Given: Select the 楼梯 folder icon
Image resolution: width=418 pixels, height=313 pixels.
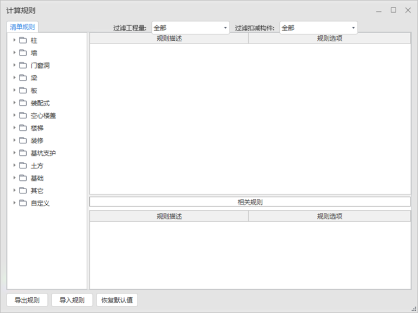Looking at the screenshot, I should click(23, 128).
